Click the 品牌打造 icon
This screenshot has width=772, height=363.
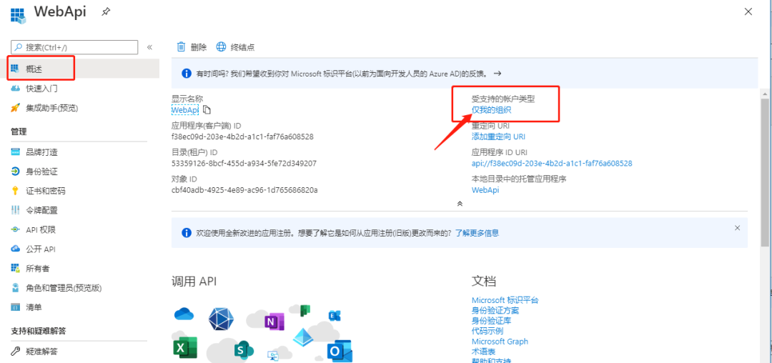coord(15,152)
